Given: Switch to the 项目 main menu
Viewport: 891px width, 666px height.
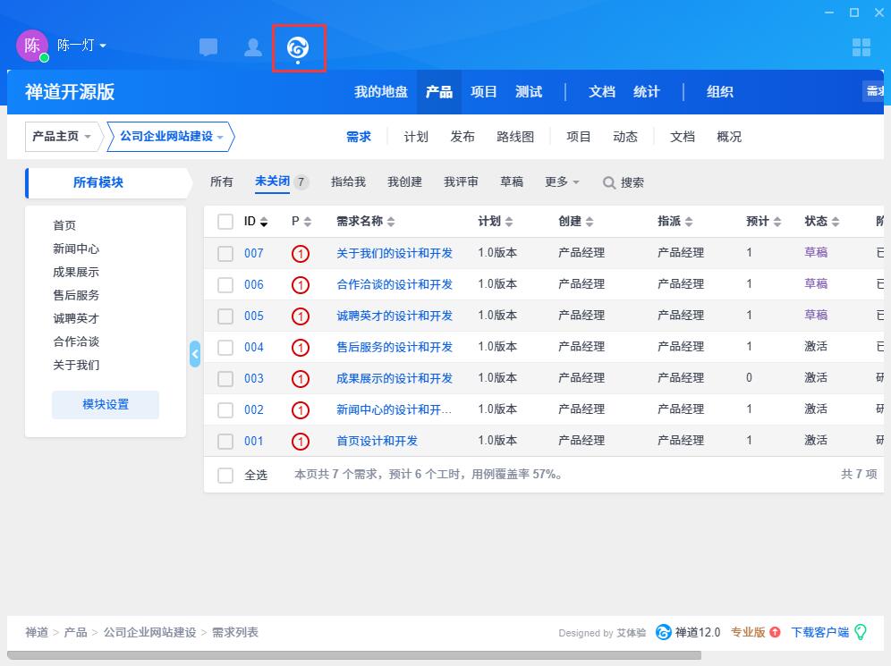Looking at the screenshot, I should click(484, 92).
